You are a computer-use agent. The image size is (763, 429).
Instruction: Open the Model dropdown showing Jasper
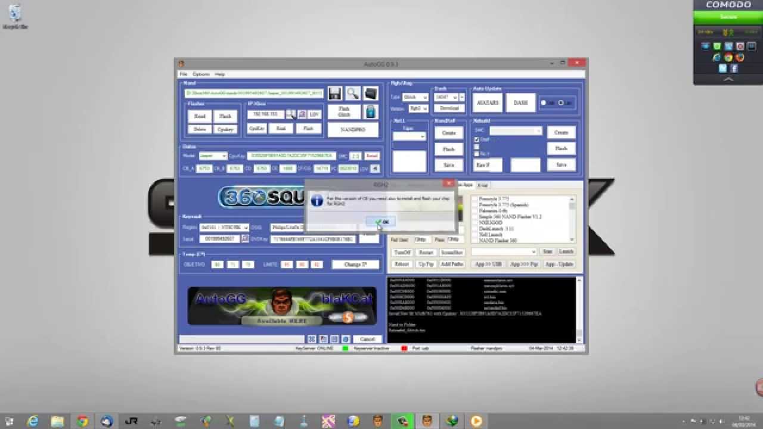tap(212, 156)
